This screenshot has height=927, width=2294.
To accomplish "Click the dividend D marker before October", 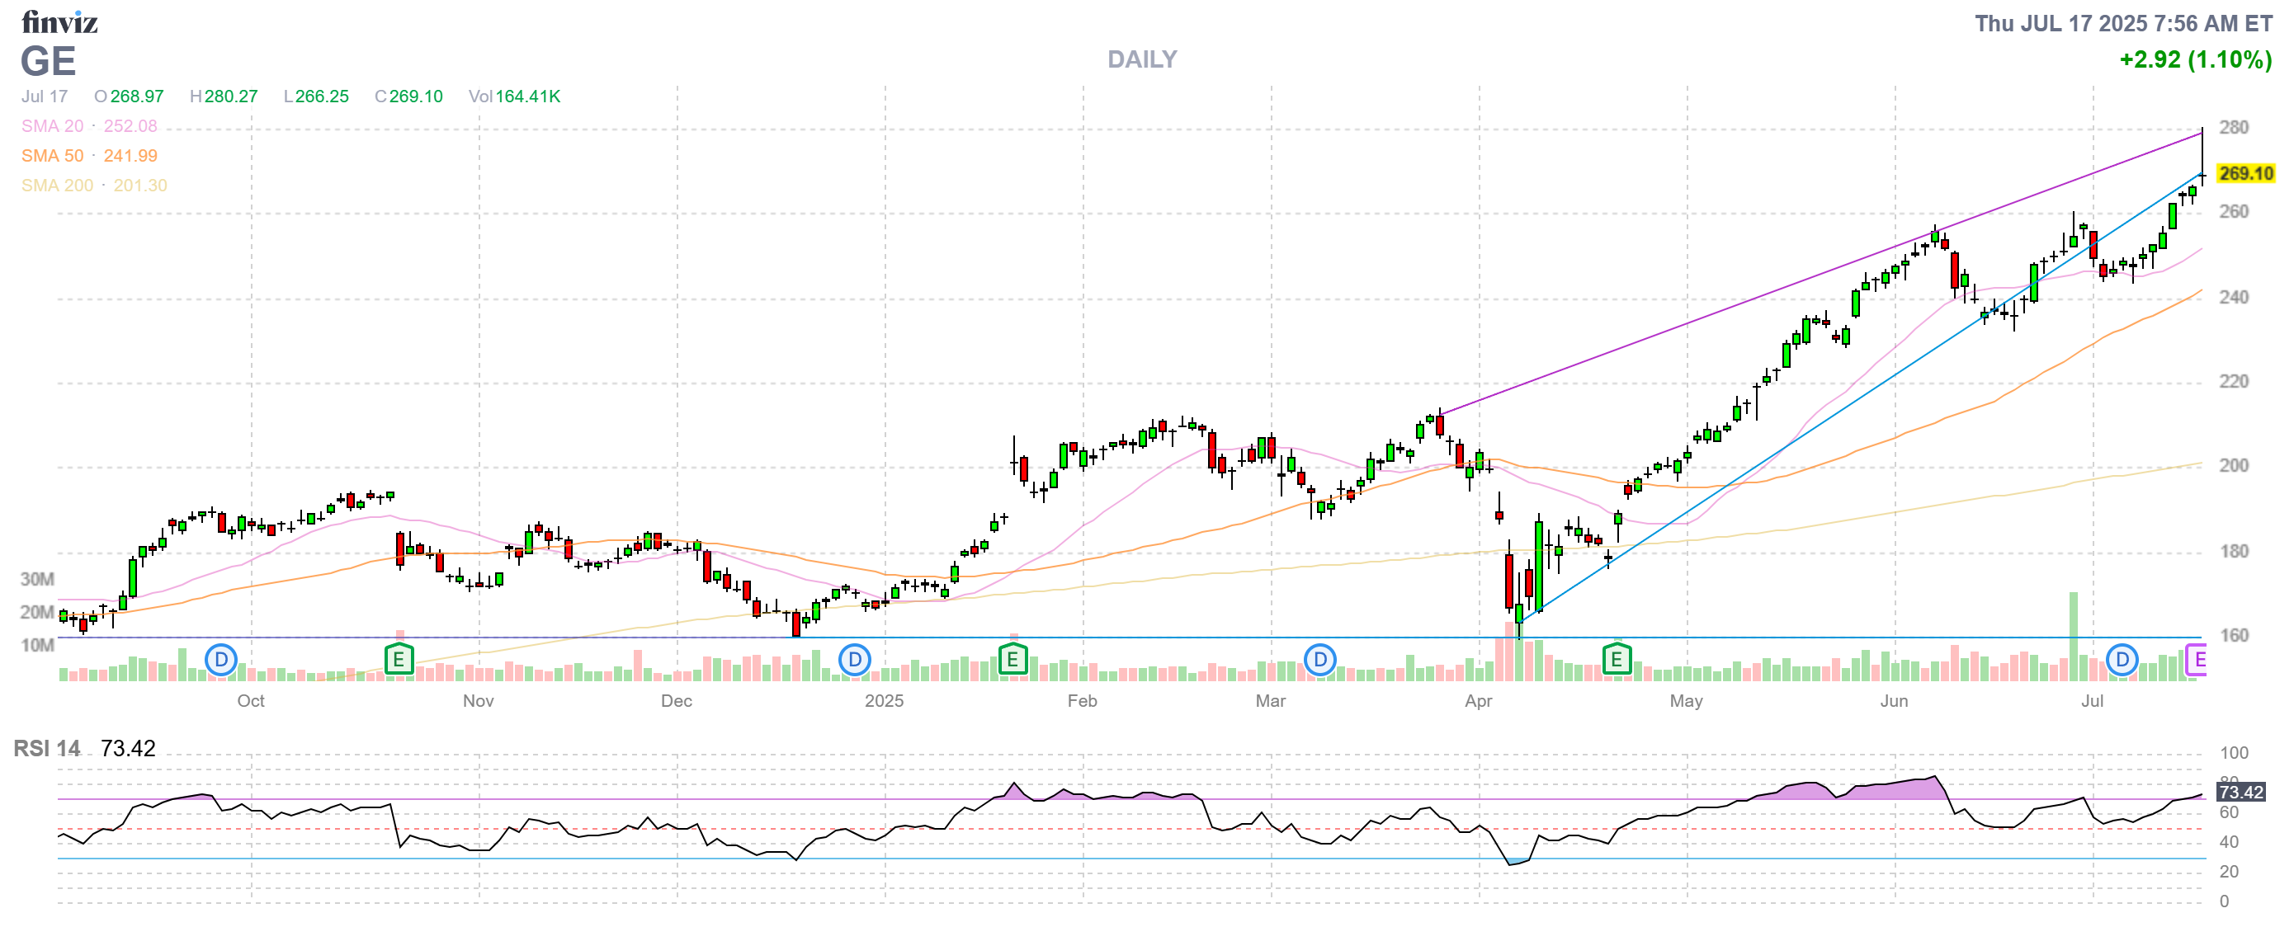I will (221, 660).
